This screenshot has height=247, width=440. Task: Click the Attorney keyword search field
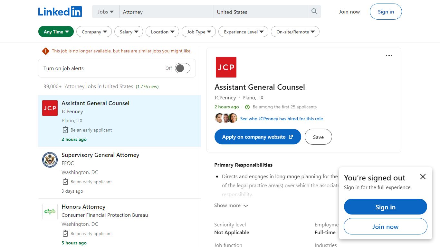(167, 12)
